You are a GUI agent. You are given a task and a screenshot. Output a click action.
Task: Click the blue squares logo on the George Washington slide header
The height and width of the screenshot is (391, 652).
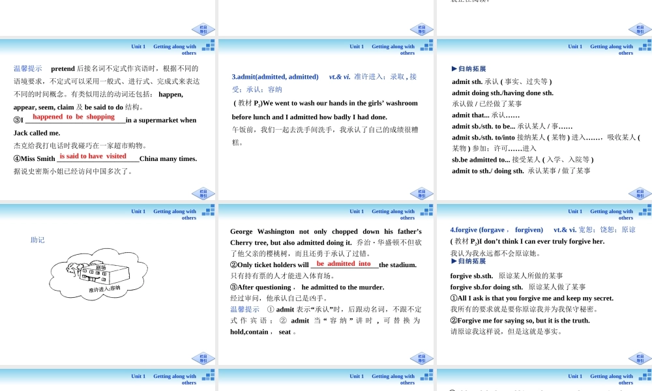426,210
